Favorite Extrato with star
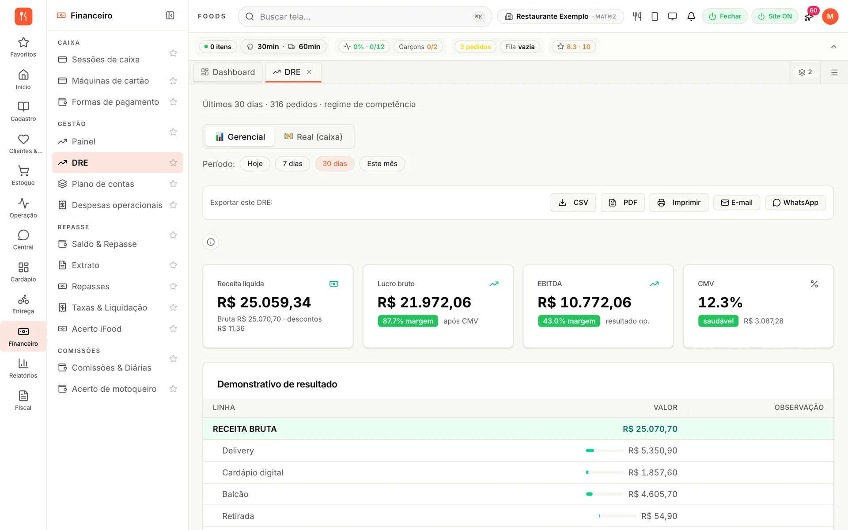This screenshot has height=530, width=848. 173,265
